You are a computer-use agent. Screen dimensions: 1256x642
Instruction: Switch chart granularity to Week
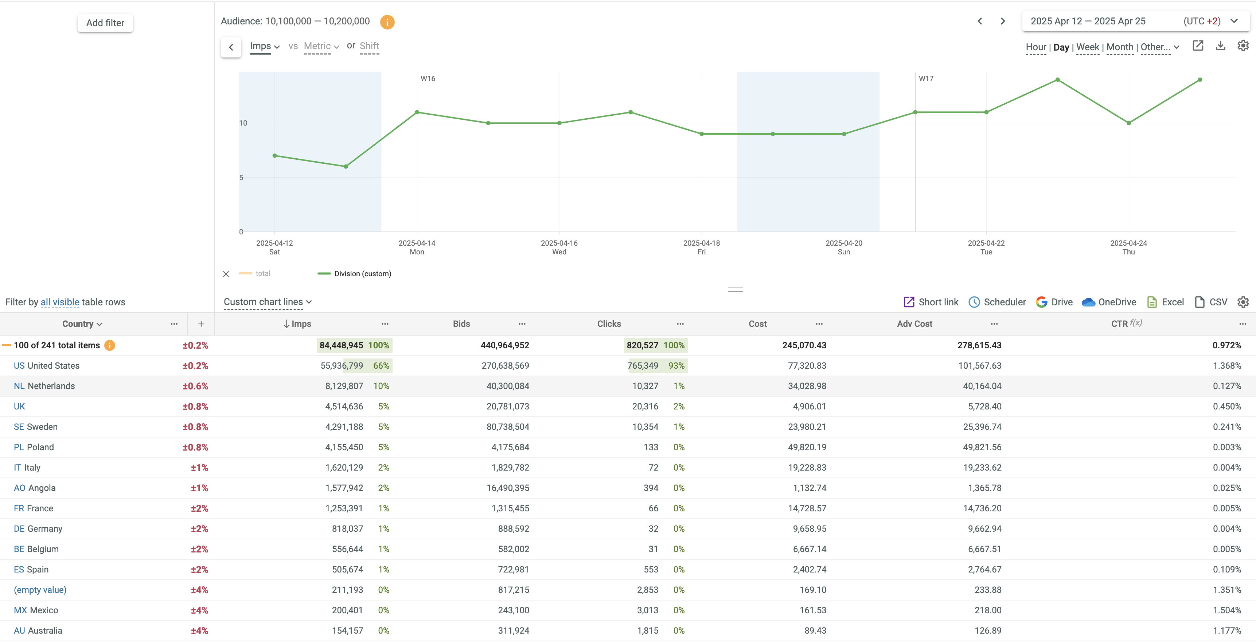[1087, 47]
